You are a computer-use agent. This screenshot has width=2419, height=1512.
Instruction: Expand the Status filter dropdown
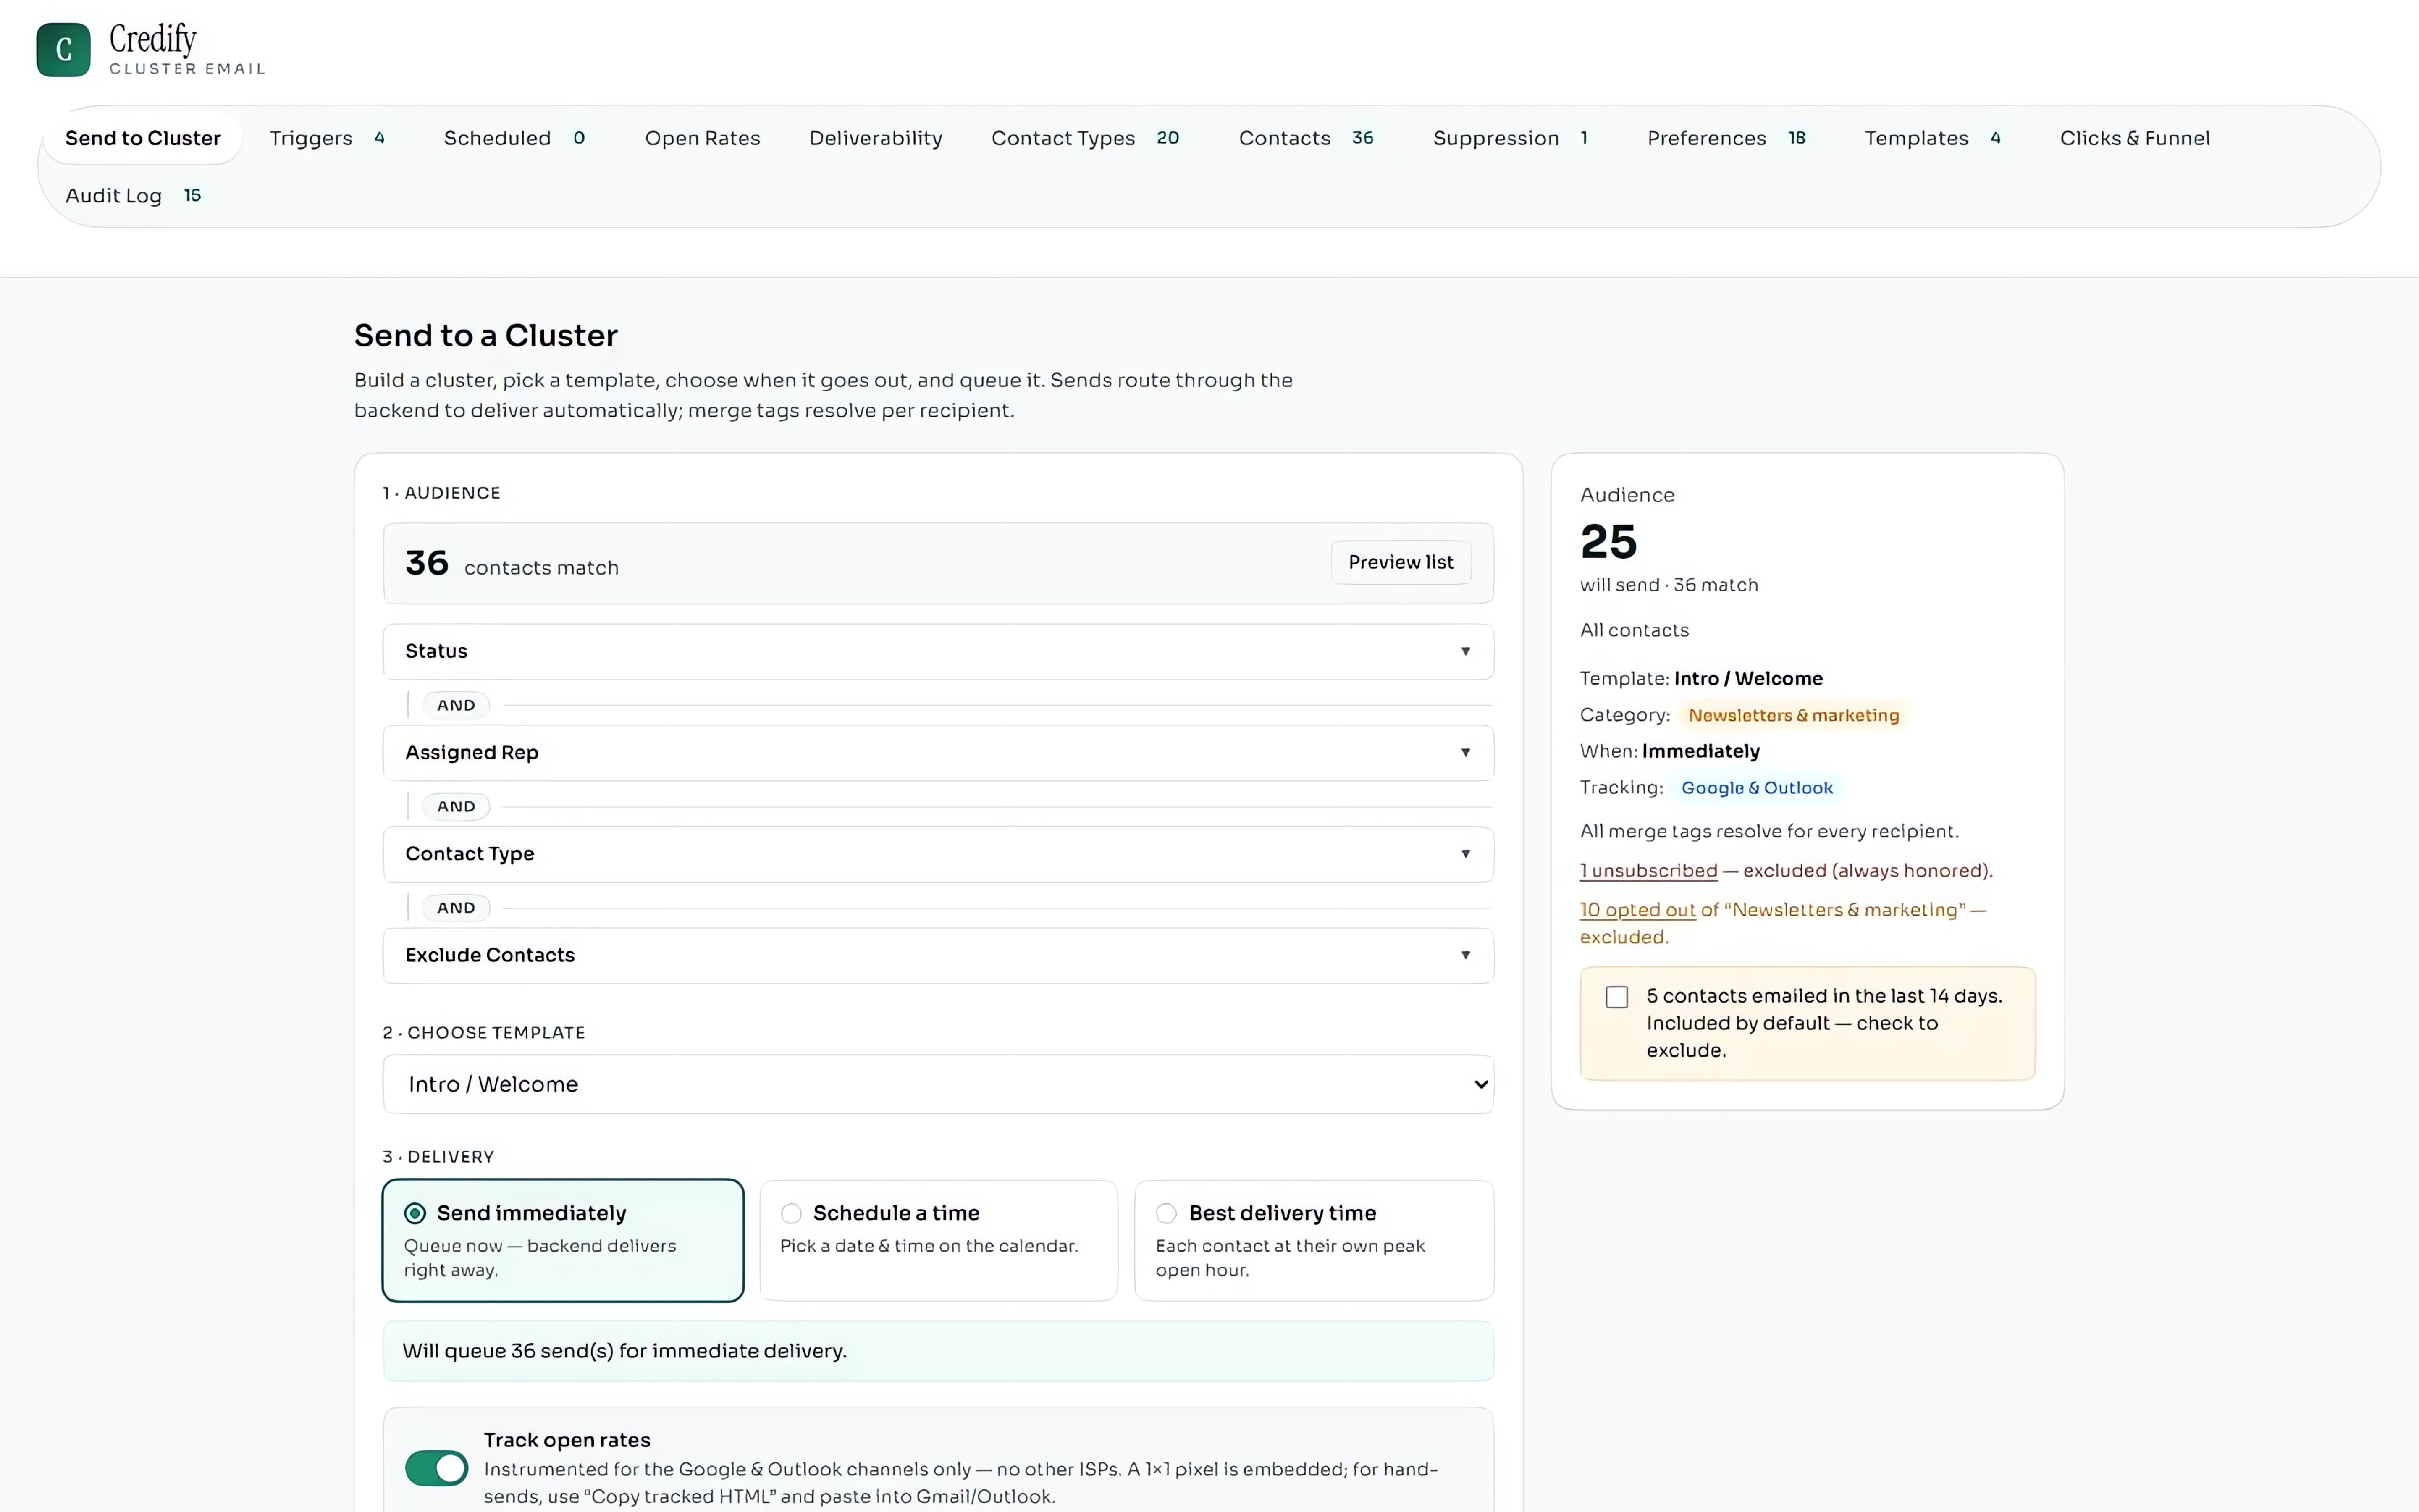click(x=938, y=651)
